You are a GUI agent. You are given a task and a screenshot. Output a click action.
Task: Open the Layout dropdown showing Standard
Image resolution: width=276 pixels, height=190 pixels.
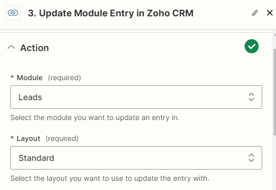[x=136, y=158]
